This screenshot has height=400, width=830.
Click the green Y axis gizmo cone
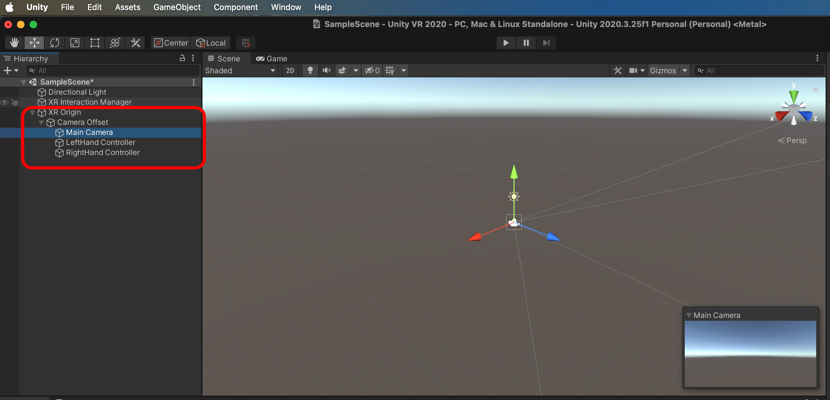(x=794, y=96)
